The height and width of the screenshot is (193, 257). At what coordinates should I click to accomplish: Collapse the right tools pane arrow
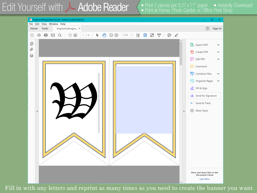pos(184,111)
